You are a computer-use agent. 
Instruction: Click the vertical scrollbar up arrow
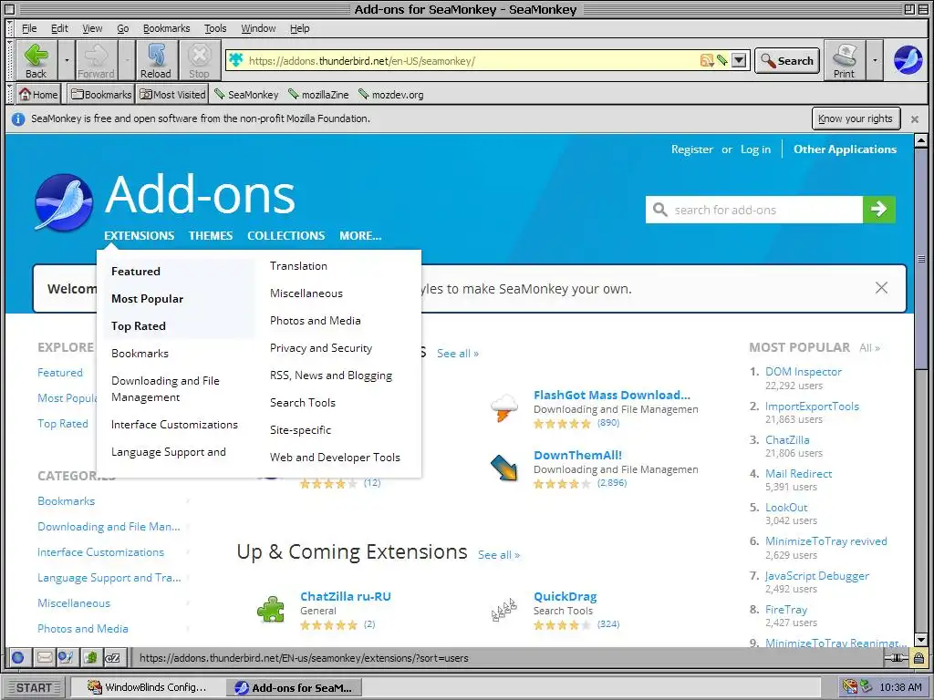tap(921, 141)
